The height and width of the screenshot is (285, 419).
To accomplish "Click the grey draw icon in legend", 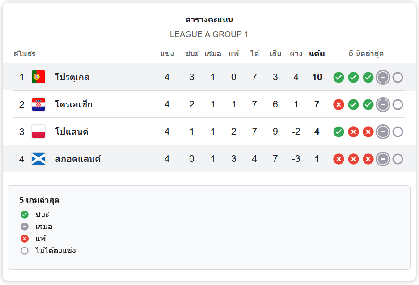I will point(25,227).
